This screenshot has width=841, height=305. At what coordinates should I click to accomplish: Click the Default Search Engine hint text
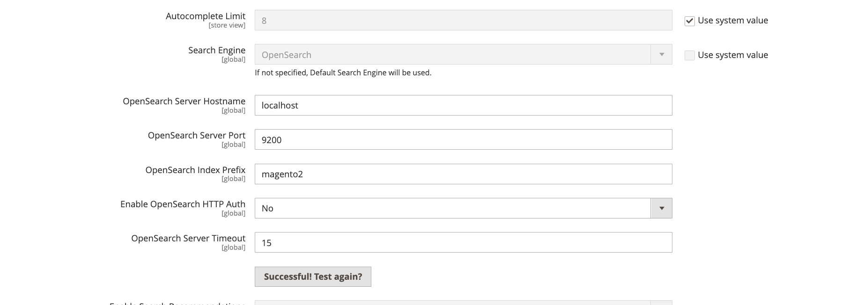tap(343, 73)
